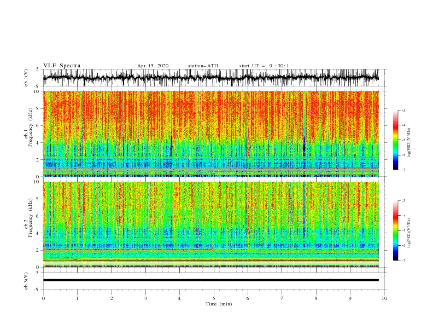Image resolution: width=433 pixels, height=335 pixels.
Task: Click the "-3" tick on ch.1 color bar
Action: (x=403, y=110)
